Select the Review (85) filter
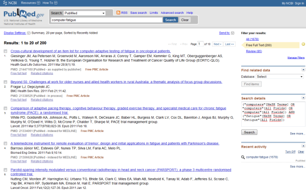This screenshot has height=191, width=306. click(254, 51)
